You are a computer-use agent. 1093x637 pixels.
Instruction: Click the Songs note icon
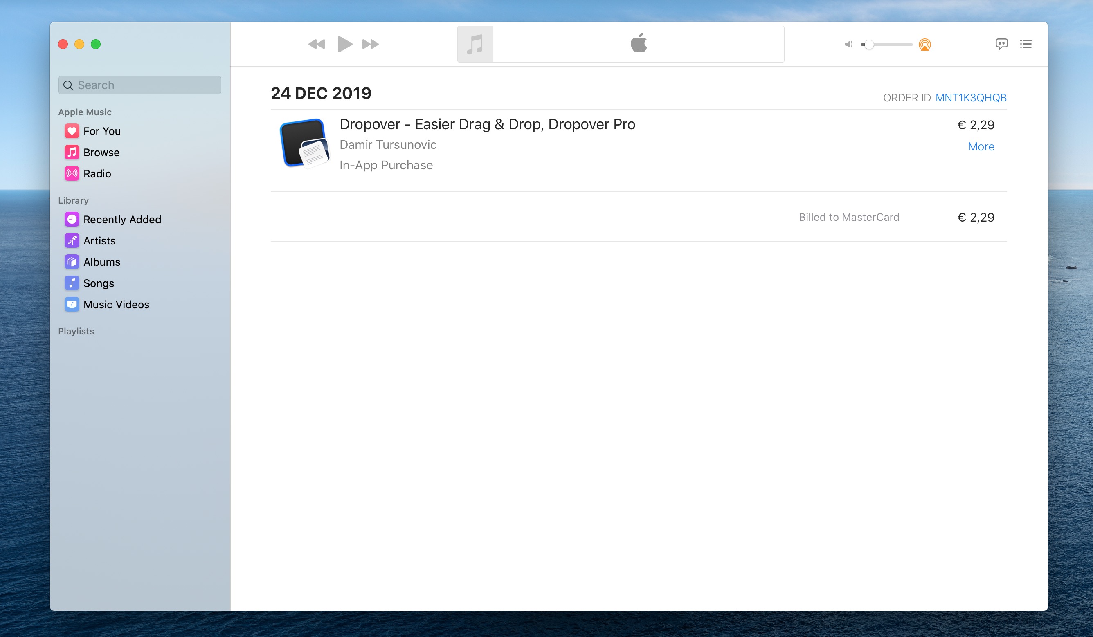[x=72, y=283]
